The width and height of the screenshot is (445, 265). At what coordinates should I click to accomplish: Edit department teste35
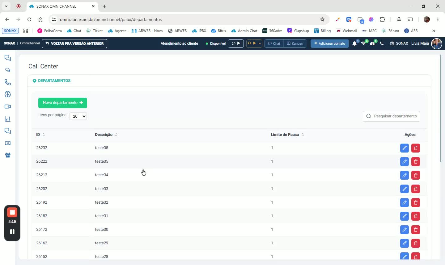[404, 161]
